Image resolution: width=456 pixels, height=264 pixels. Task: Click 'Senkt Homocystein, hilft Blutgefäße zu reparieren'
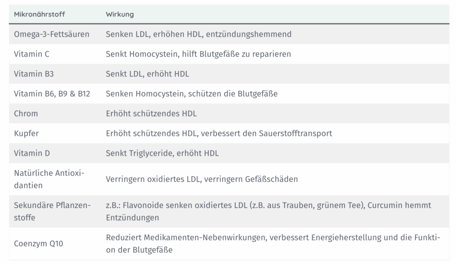point(198,54)
